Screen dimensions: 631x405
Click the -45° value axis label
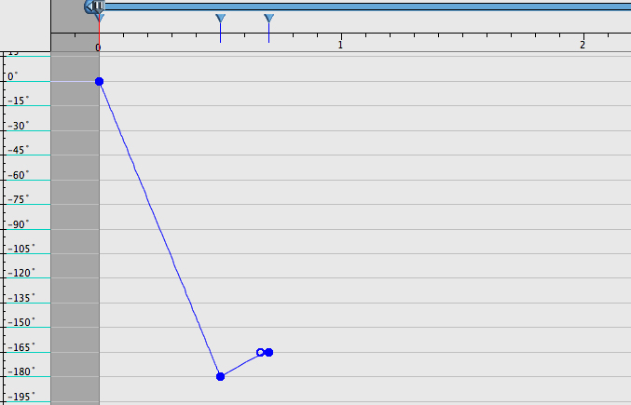tap(19, 150)
